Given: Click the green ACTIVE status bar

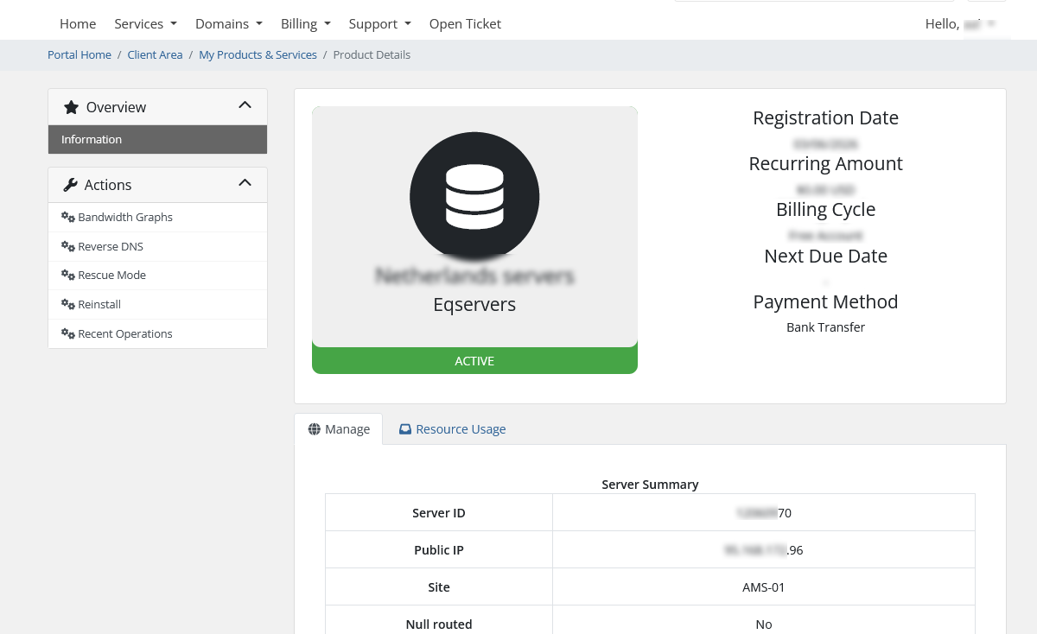Looking at the screenshot, I should [x=474, y=361].
